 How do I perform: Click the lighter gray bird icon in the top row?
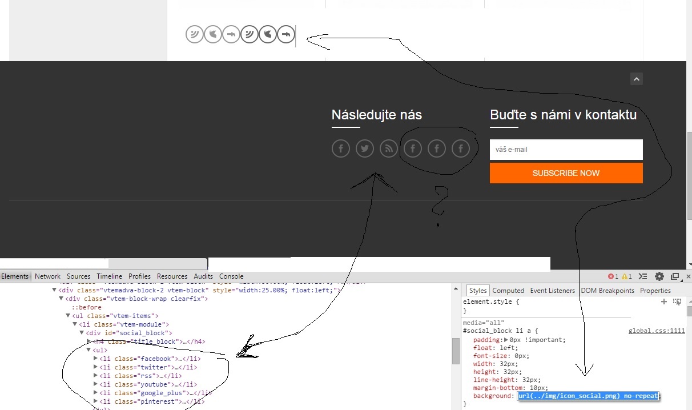213,34
